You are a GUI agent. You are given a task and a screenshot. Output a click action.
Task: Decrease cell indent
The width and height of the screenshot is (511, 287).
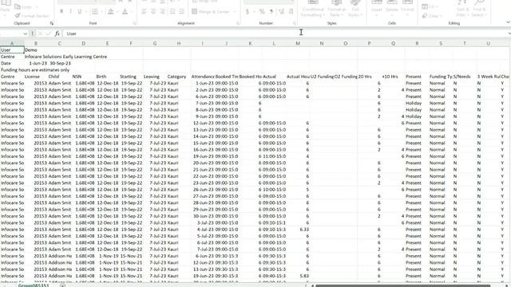pos(172,11)
